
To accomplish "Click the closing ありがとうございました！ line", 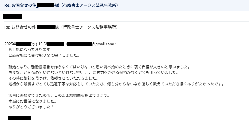I will (31, 107).
